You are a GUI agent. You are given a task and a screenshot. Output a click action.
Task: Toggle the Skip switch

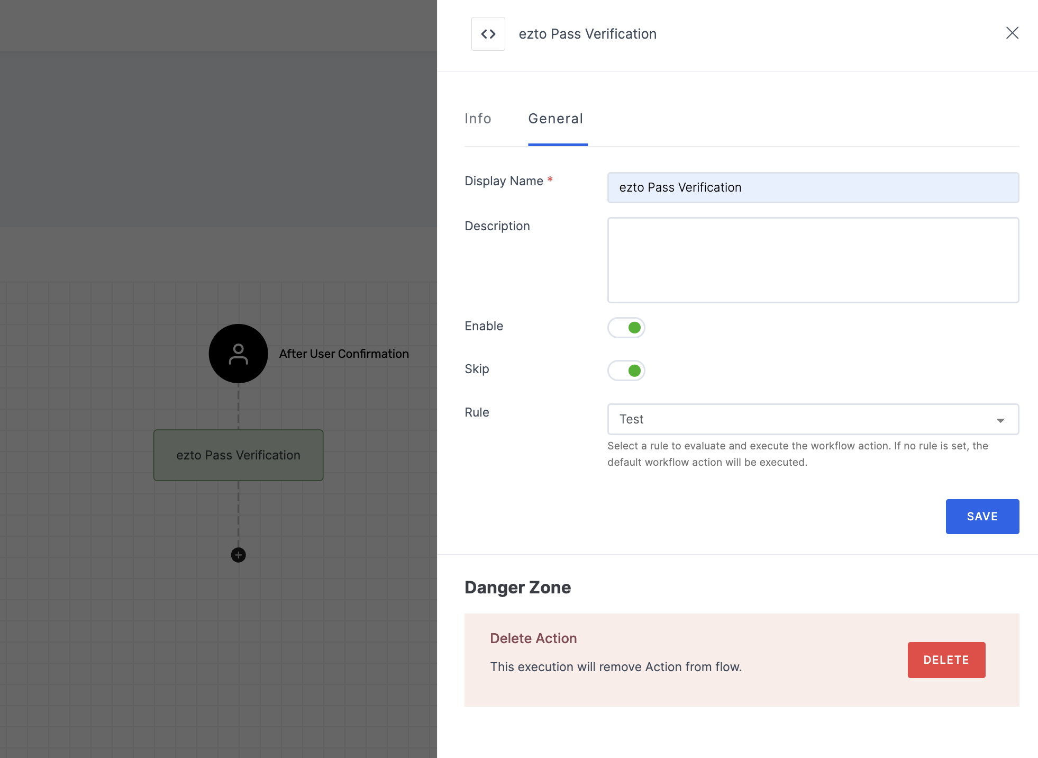[626, 371]
